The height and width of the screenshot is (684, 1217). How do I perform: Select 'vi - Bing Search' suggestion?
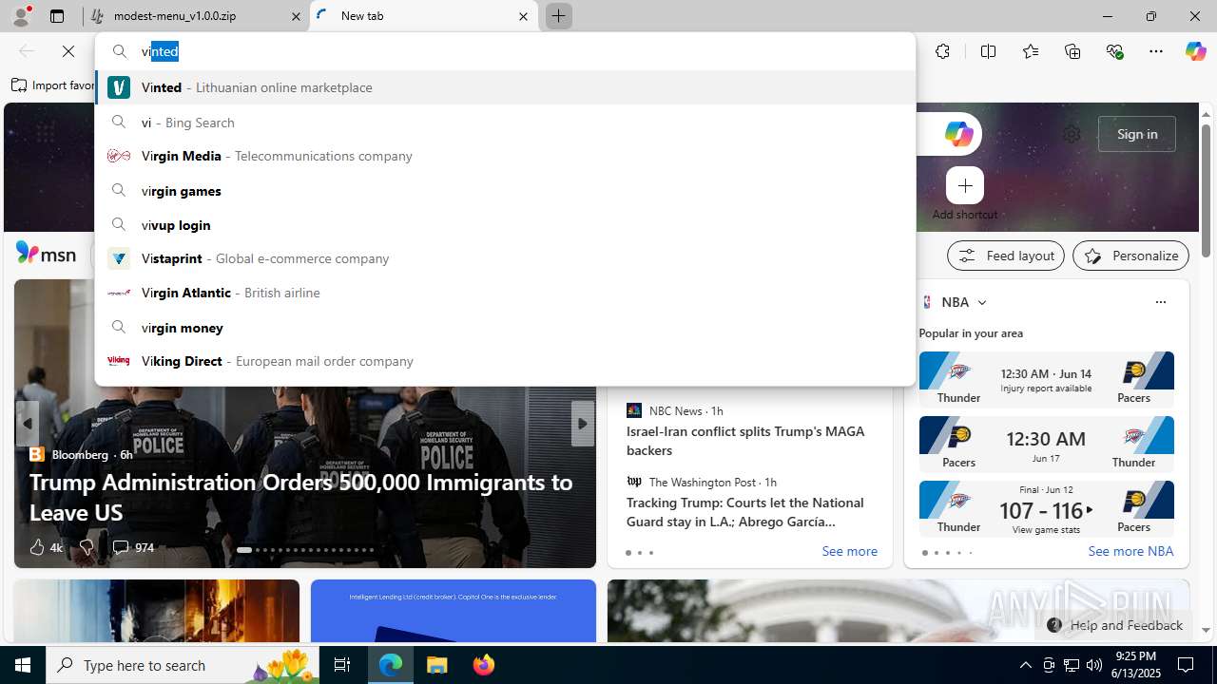(x=505, y=123)
